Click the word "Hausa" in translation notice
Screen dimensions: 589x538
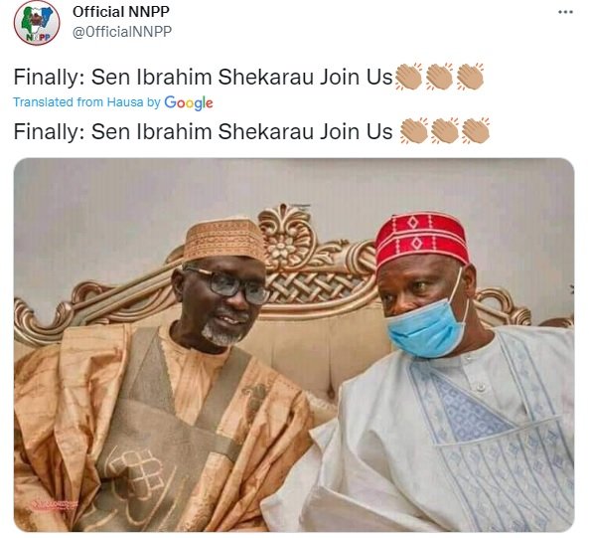click(x=125, y=102)
